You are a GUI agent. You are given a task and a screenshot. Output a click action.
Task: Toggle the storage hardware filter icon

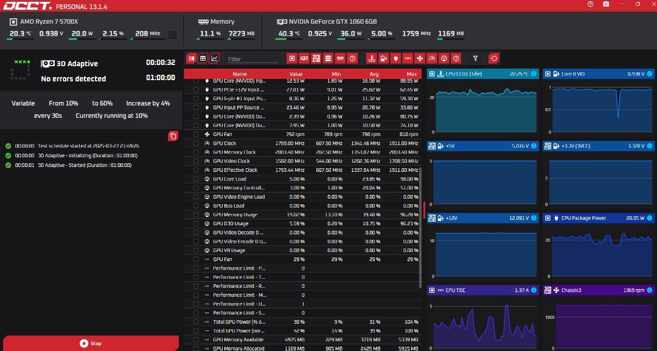click(328, 58)
